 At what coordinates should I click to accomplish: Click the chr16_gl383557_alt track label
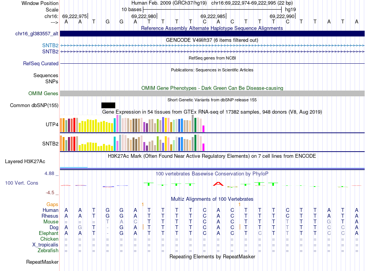click(37, 34)
